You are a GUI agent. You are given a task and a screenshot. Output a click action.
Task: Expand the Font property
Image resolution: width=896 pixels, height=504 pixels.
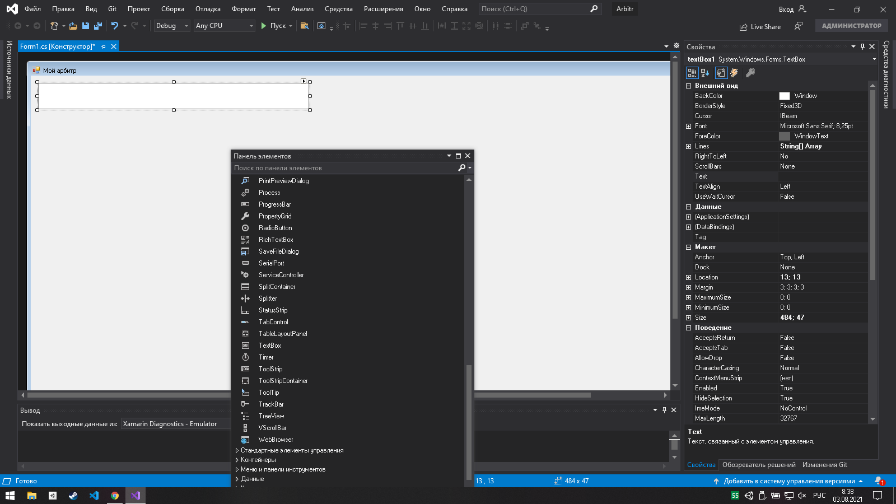689,126
